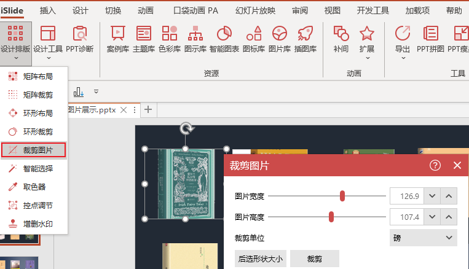Open 图示库 diagram library
Screen dimensions: 469x269
195,39
